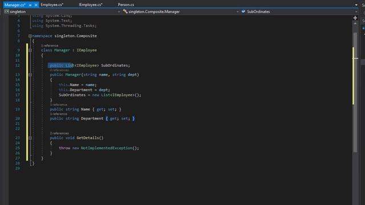Pin the Manager.cs tab
365x205 pixels.
pos(30,5)
